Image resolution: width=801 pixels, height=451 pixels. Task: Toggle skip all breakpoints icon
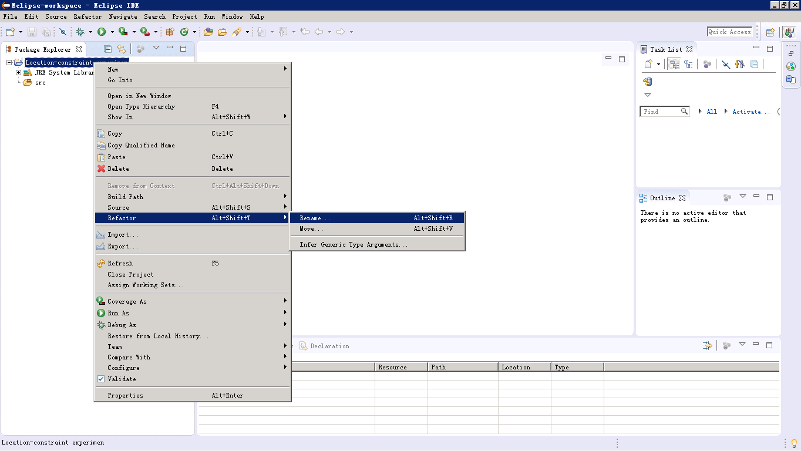tap(63, 32)
